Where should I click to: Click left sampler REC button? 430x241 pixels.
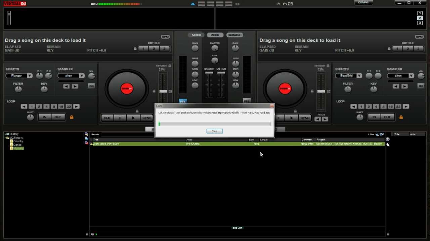[x=91, y=86]
